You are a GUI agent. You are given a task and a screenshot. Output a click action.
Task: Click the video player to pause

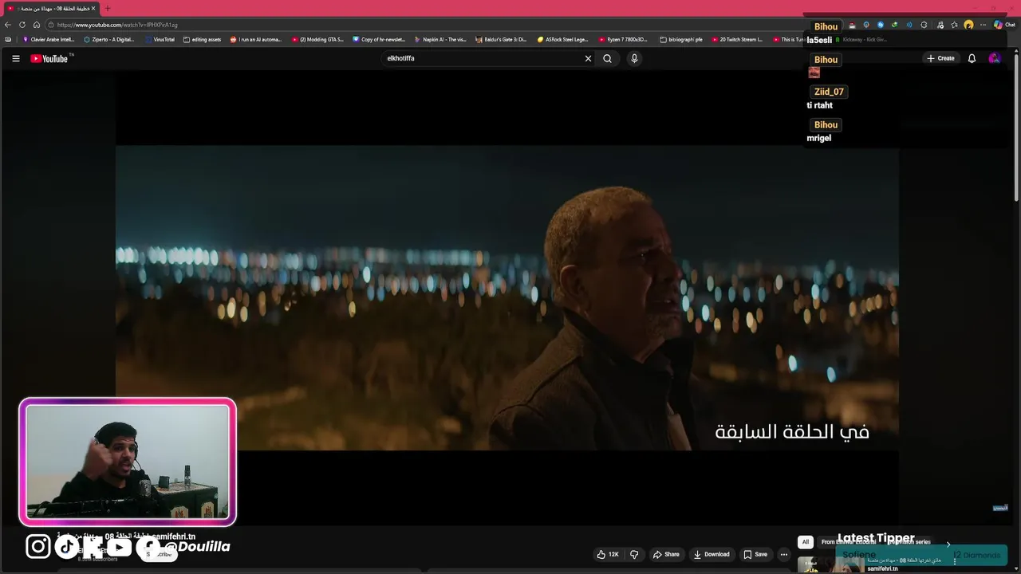coord(507,297)
